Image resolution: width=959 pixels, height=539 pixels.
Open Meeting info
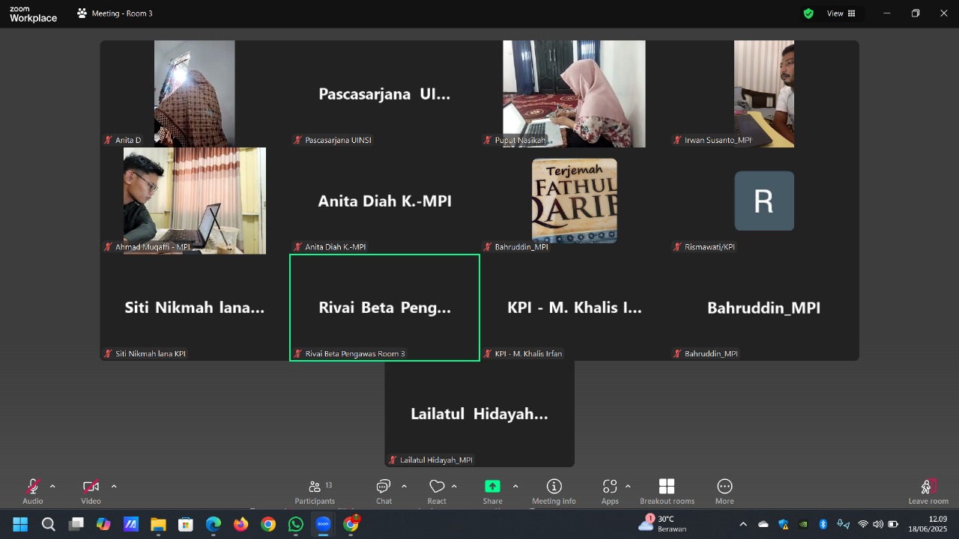[554, 491]
